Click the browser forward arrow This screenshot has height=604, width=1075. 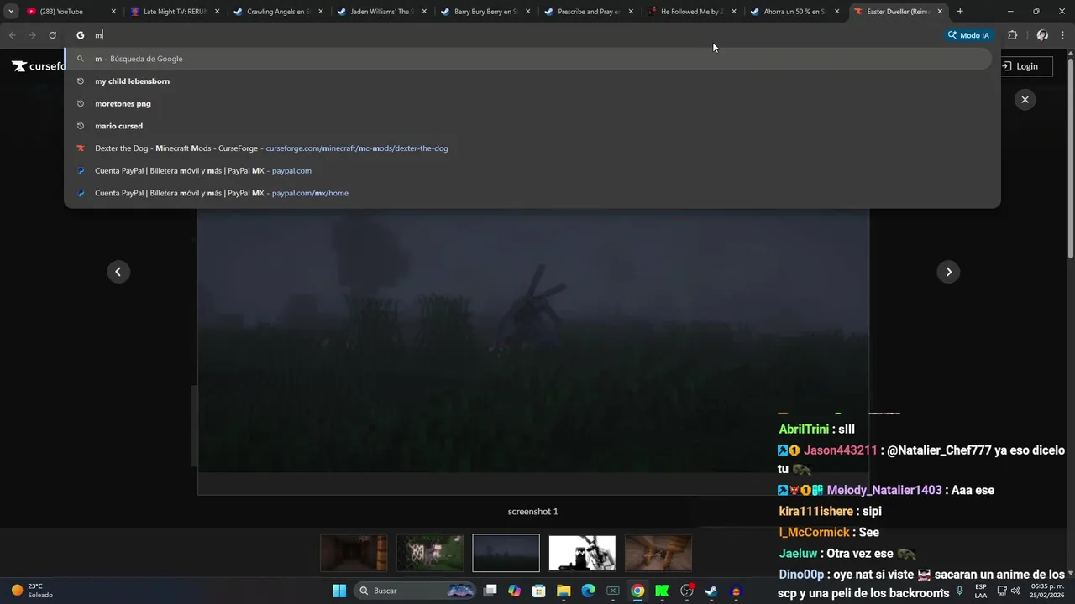(x=33, y=35)
